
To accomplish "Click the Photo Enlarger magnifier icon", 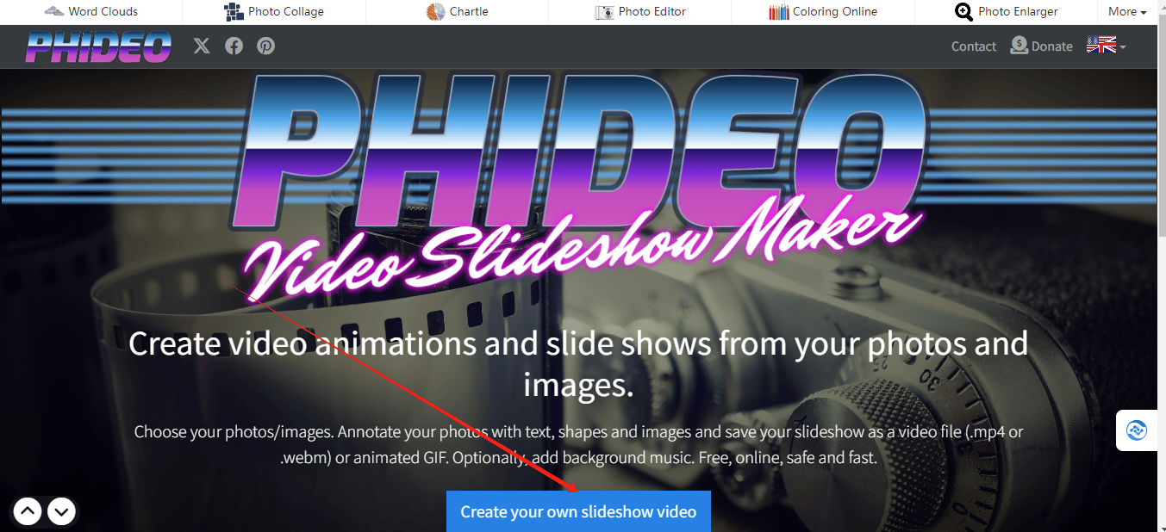I will [963, 12].
